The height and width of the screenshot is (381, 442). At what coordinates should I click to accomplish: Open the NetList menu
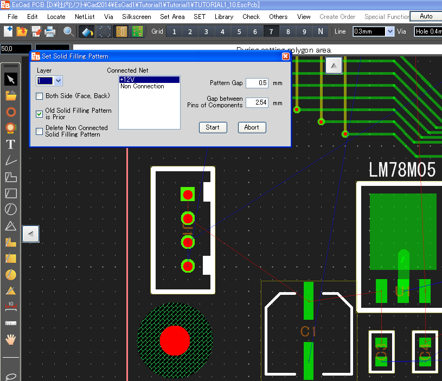pos(85,17)
